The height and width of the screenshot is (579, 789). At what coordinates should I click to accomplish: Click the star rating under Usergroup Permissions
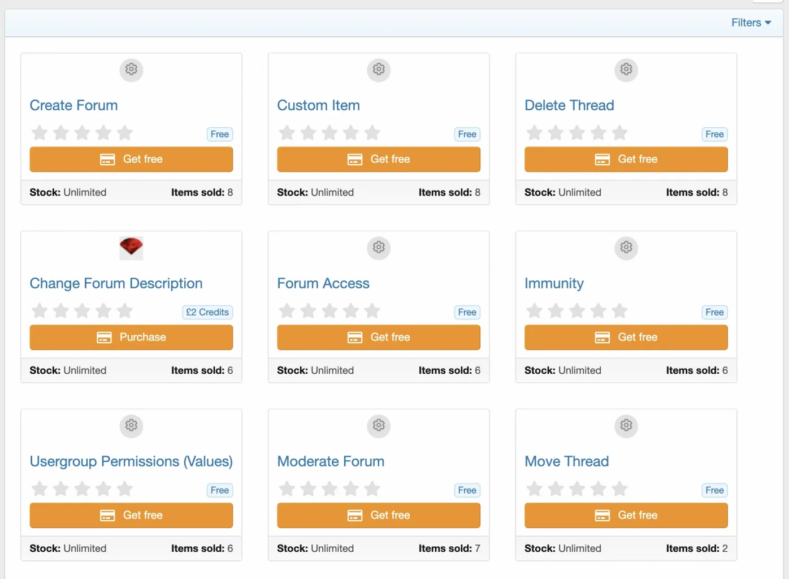click(82, 489)
